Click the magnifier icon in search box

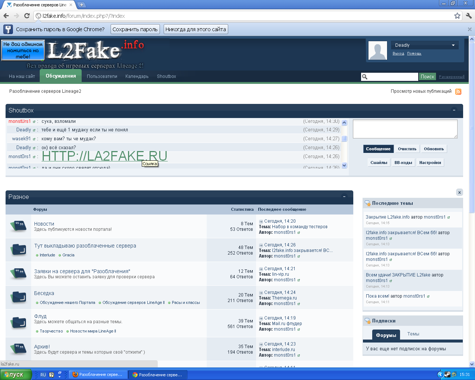tap(365, 77)
